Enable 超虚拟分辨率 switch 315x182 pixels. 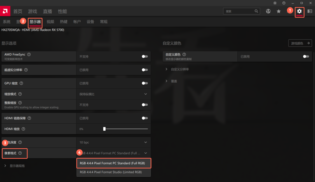click(x=145, y=70)
